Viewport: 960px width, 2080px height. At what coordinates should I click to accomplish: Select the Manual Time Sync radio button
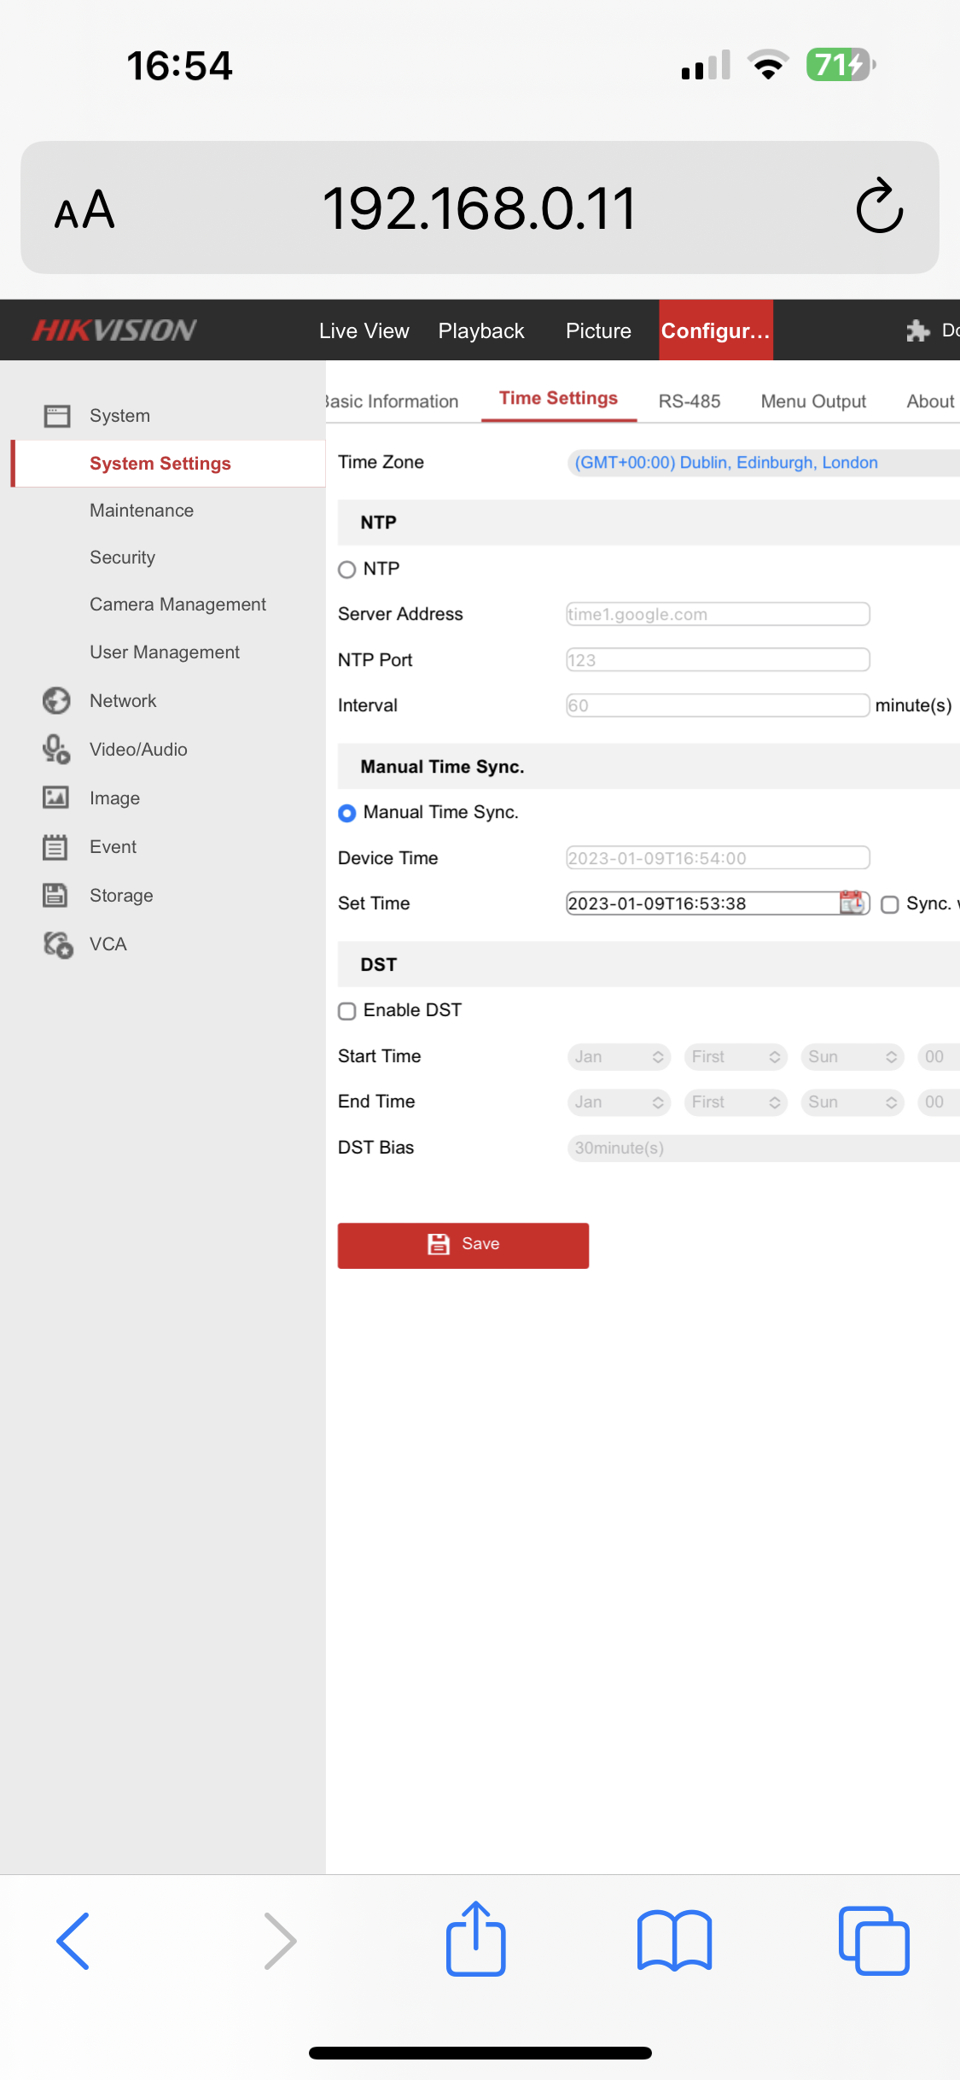tap(346, 813)
